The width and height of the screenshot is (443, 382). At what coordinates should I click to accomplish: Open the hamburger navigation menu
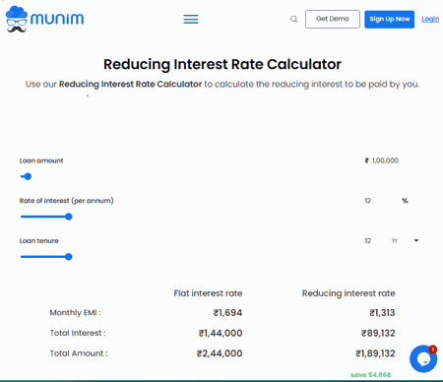(x=191, y=19)
